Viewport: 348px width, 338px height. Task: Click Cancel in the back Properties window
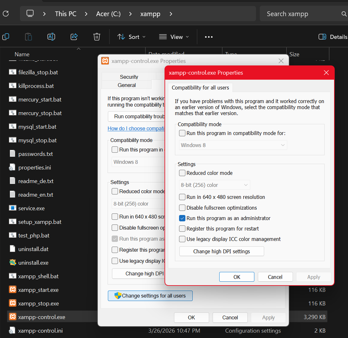tap(230, 317)
